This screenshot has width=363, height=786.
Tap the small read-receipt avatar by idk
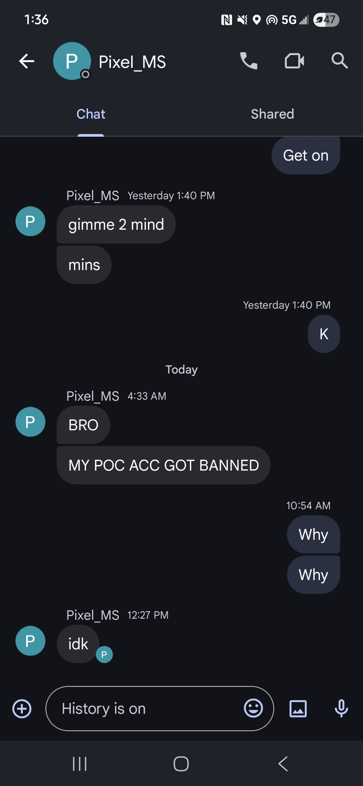(104, 654)
